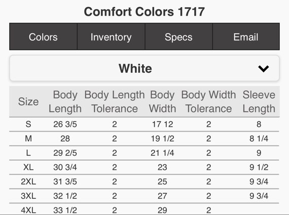Viewport: 289px width, 215px height.
Task: Click the 21 1/4 body width cell
Action: pyautogui.click(x=162, y=153)
